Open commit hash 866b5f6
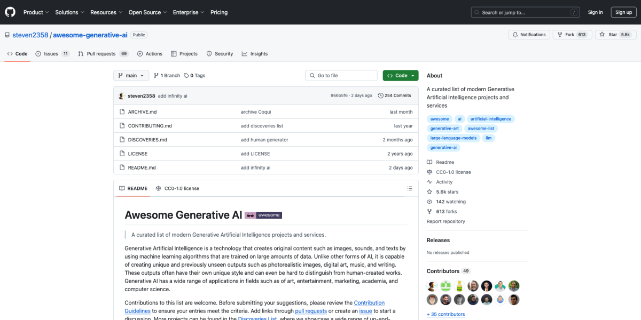This screenshot has width=641, height=320. (339, 95)
